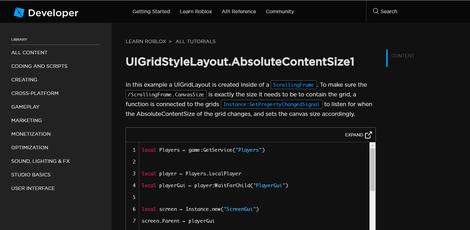Open the Optimization category
This screenshot has height=230, width=470.
30,148
